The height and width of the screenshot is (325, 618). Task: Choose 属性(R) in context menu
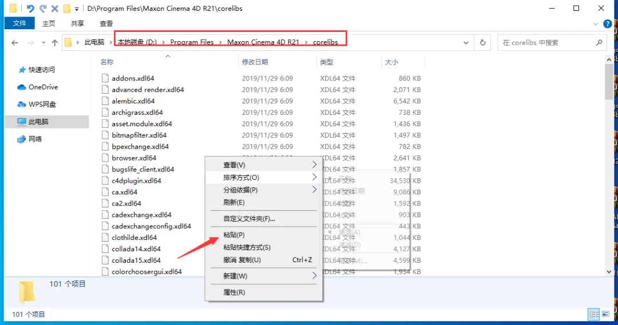(264, 292)
